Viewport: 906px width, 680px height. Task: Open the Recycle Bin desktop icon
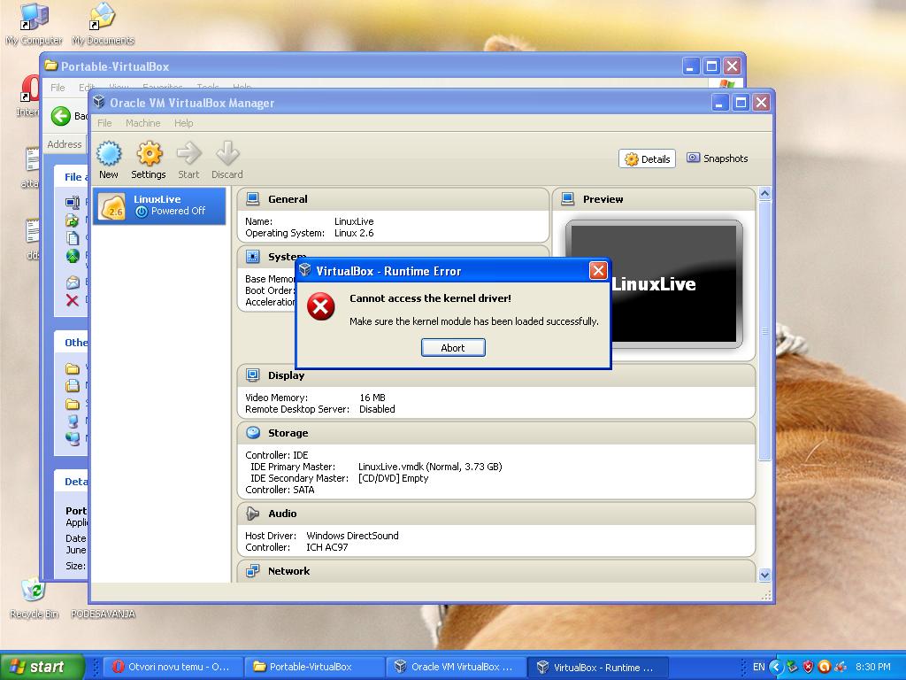pyautogui.click(x=33, y=591)
